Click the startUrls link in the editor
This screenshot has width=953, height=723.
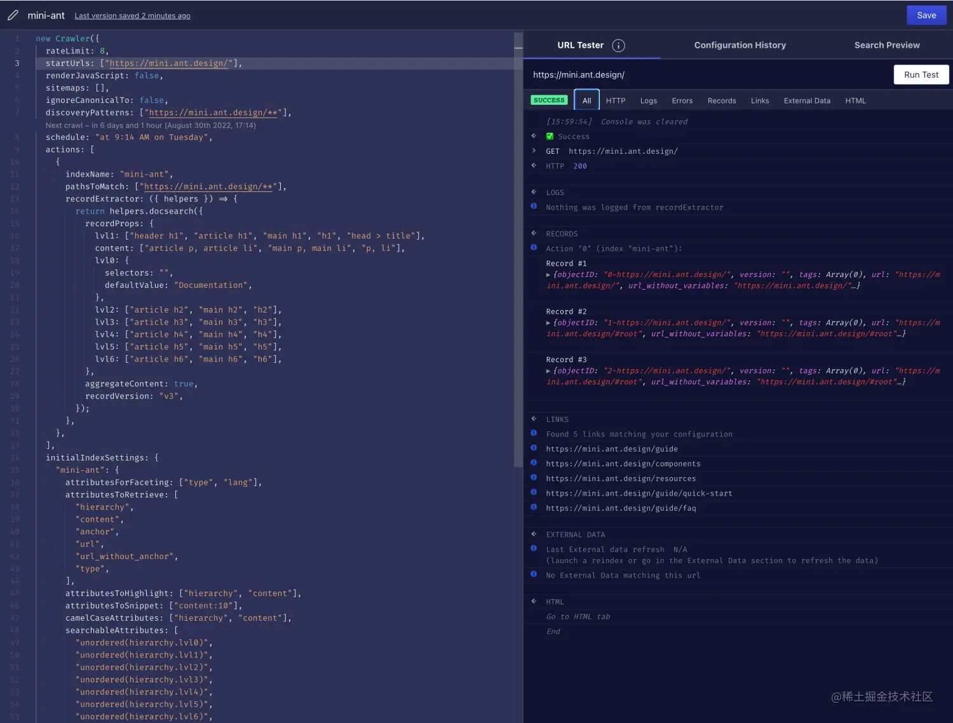[x=168, y=63]
